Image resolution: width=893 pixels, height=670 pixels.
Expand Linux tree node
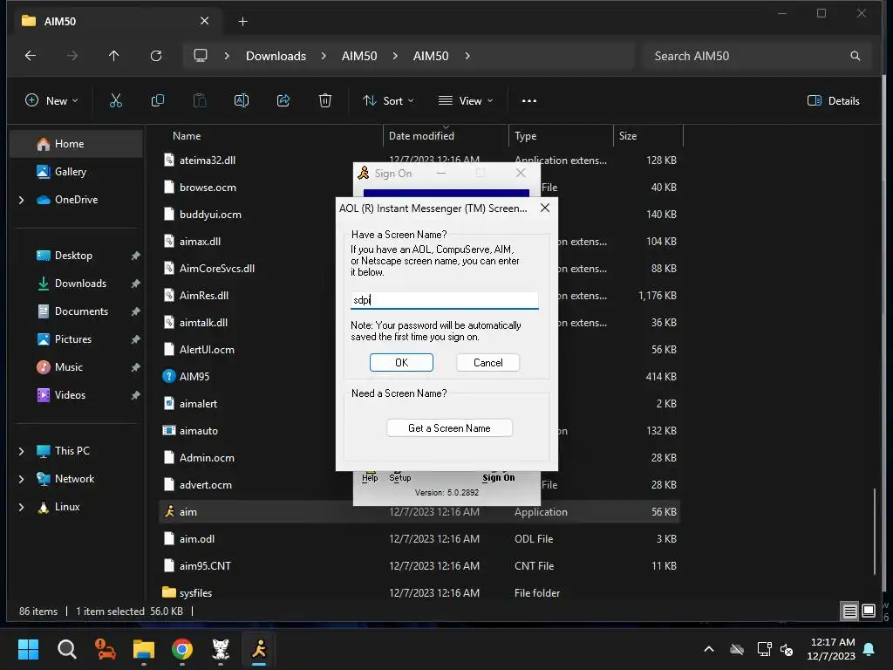(x=22, y=507)
